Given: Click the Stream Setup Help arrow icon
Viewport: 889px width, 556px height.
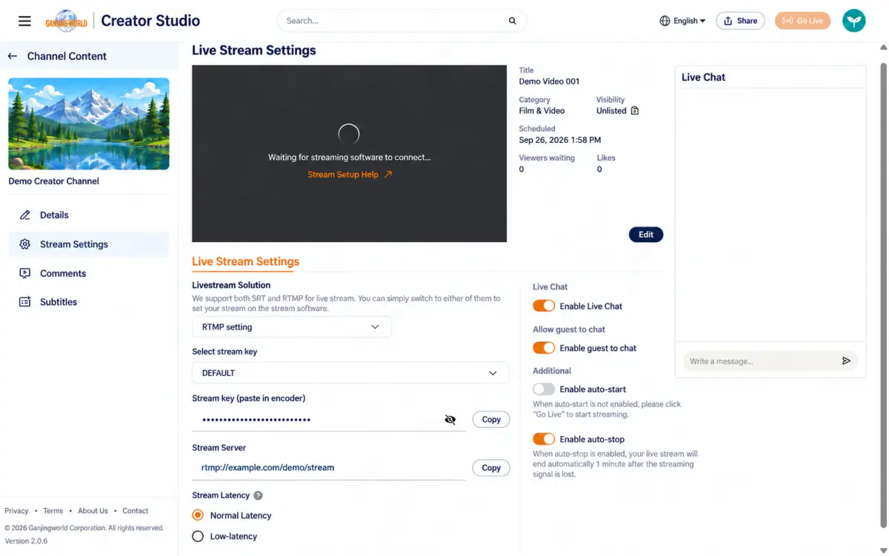Looking at the screenshot, I should 388,175.
